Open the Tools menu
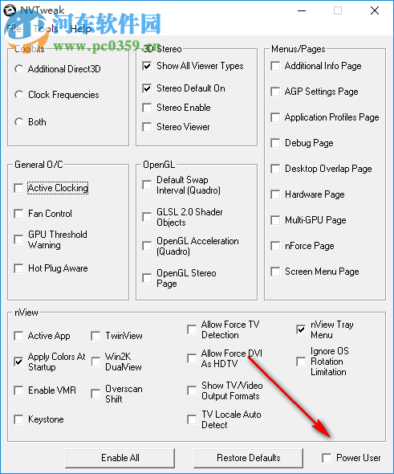 tap(46, 29)
